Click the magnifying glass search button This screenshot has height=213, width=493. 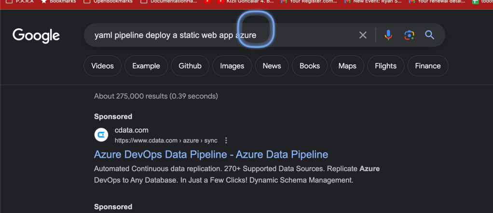click(429, 35)
